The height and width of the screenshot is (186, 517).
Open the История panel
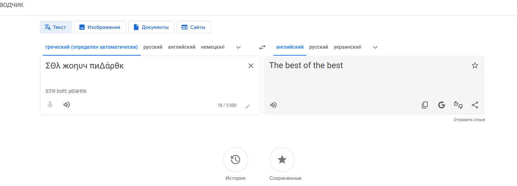(236, 160)
